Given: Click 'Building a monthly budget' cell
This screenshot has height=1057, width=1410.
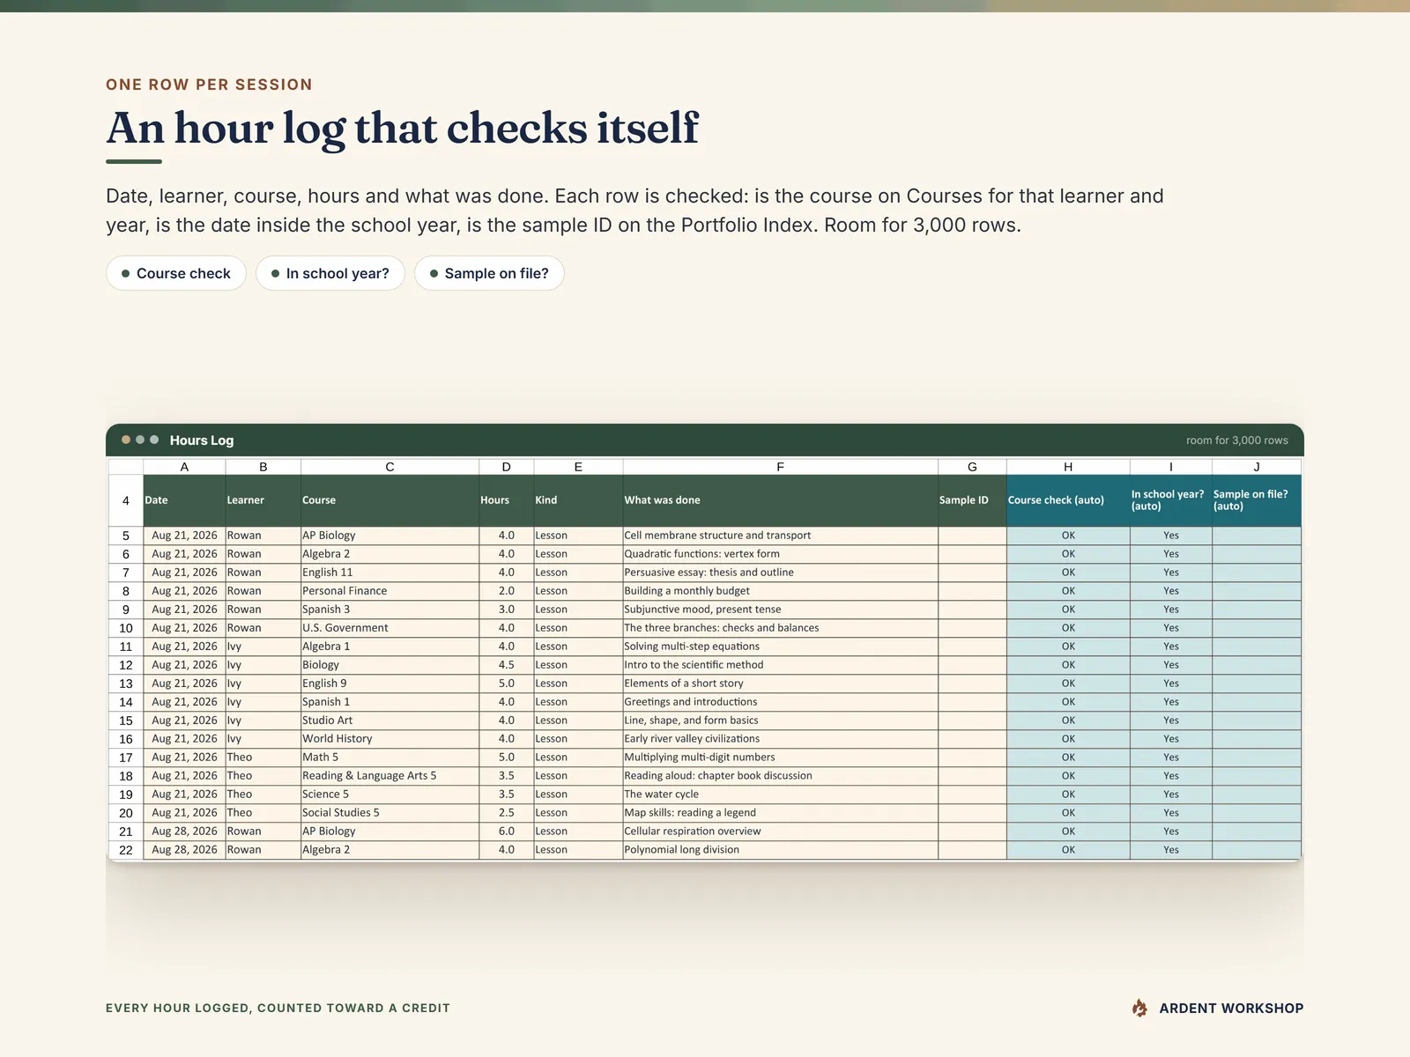Looking at the screenshot, I should pyautogui.click(x=780, y=591).
